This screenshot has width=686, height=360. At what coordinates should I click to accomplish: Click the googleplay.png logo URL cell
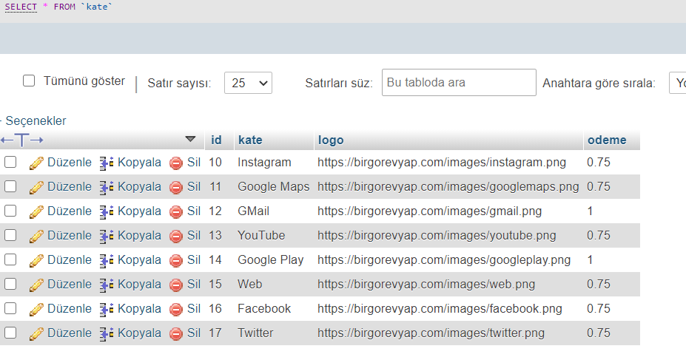444,260
